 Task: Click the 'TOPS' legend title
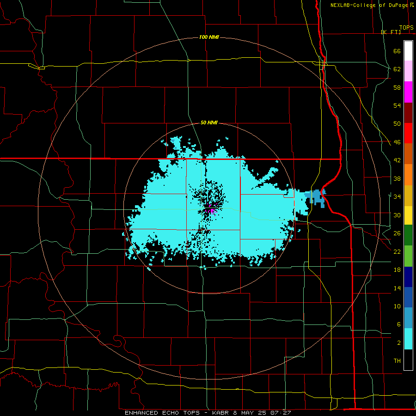click(x=406, y=28)
